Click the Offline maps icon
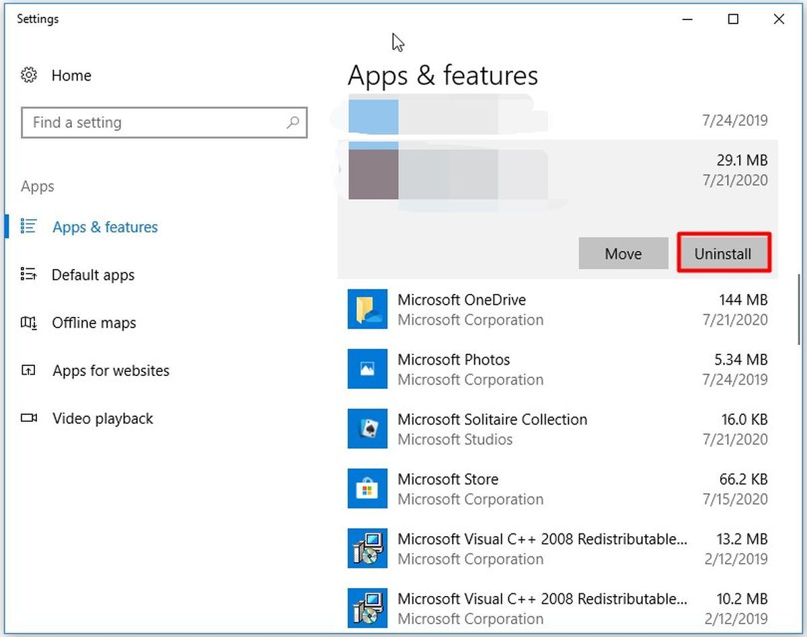This screenshot has width=807, height=637. [28, 323]
